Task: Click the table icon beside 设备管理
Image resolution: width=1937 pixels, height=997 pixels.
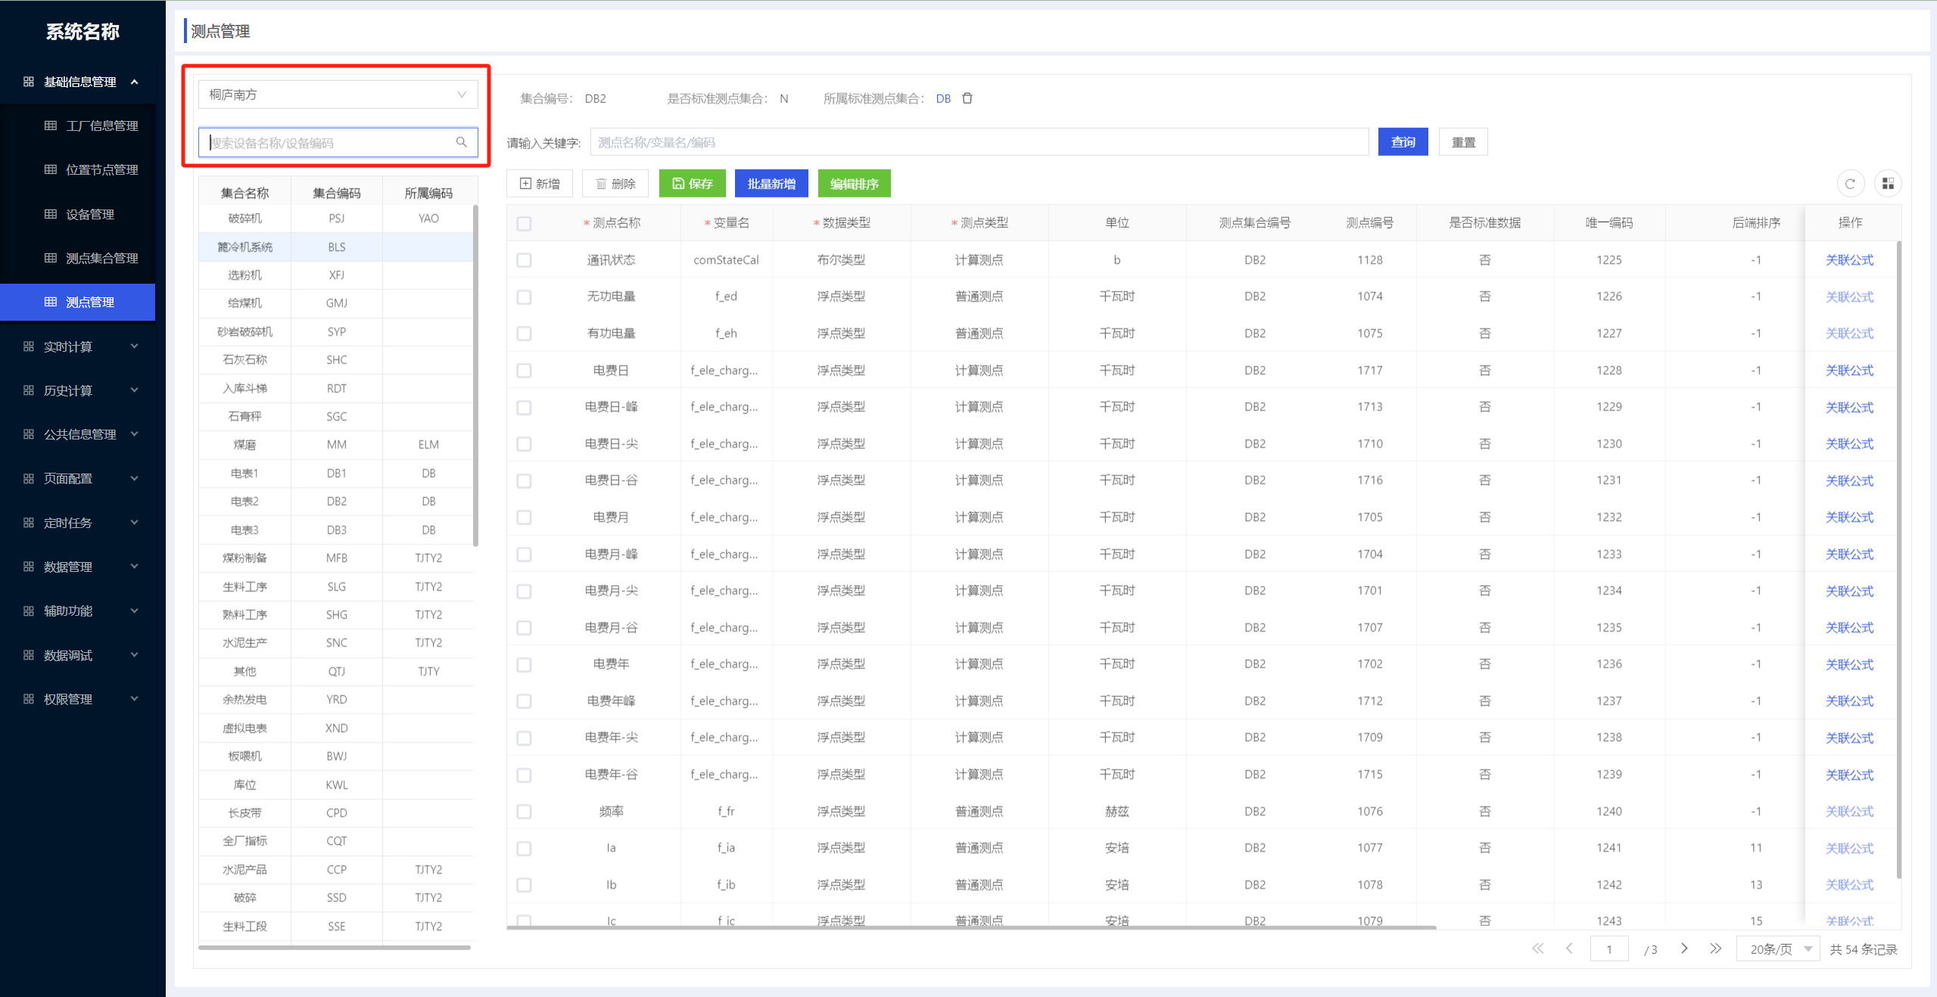Action: coord(51,214)
